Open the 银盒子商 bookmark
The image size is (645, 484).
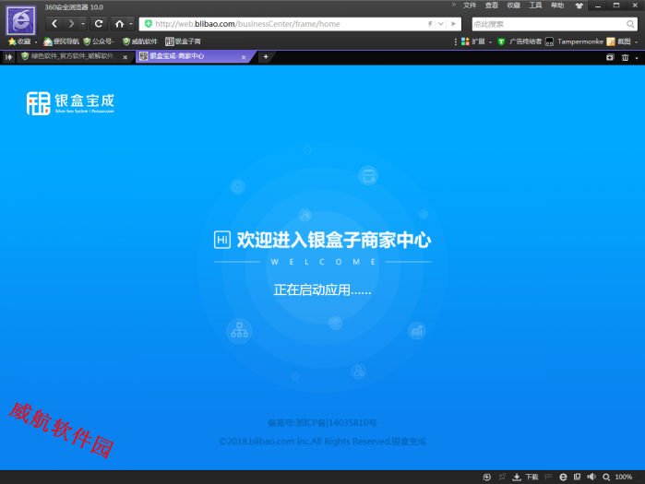[x=183, y=41]
